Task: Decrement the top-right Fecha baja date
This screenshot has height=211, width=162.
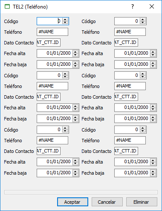Action: coord(153,66)
